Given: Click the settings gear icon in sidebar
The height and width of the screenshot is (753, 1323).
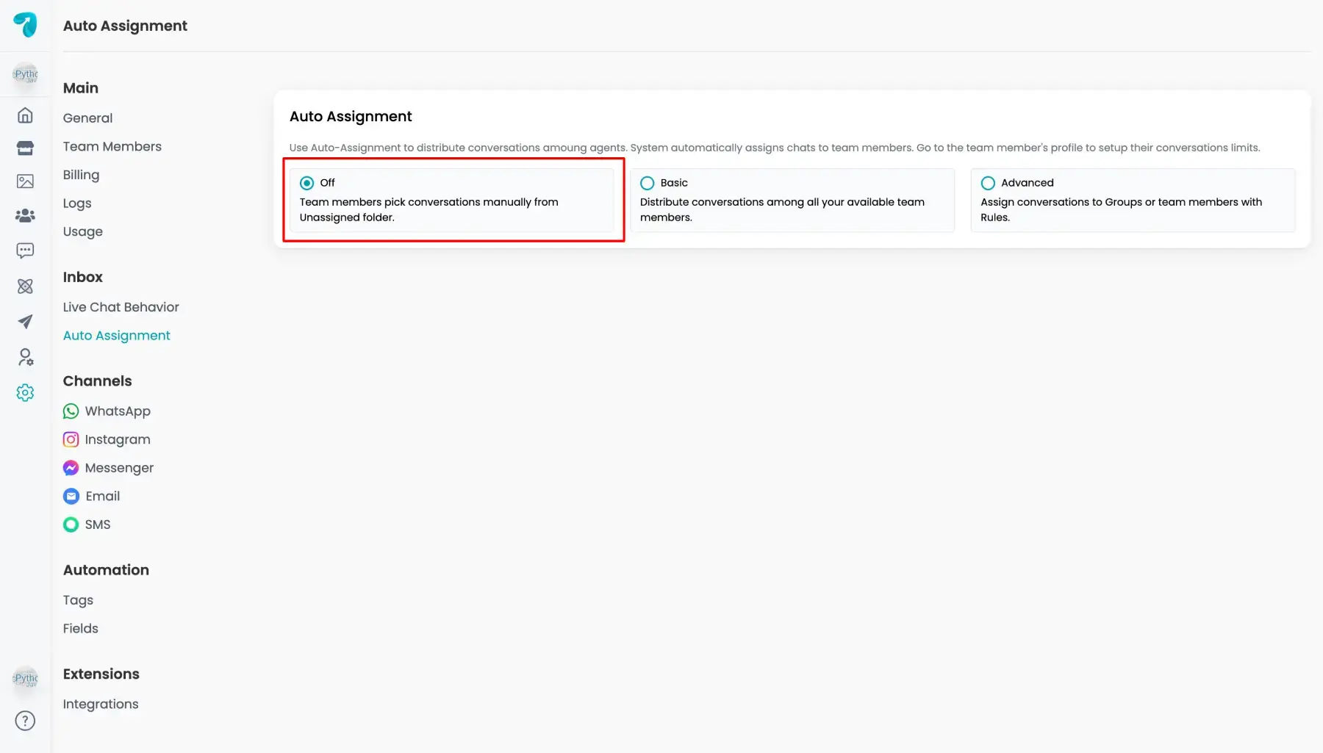Looking at the screenshot, I should click(x=25, y=393).
